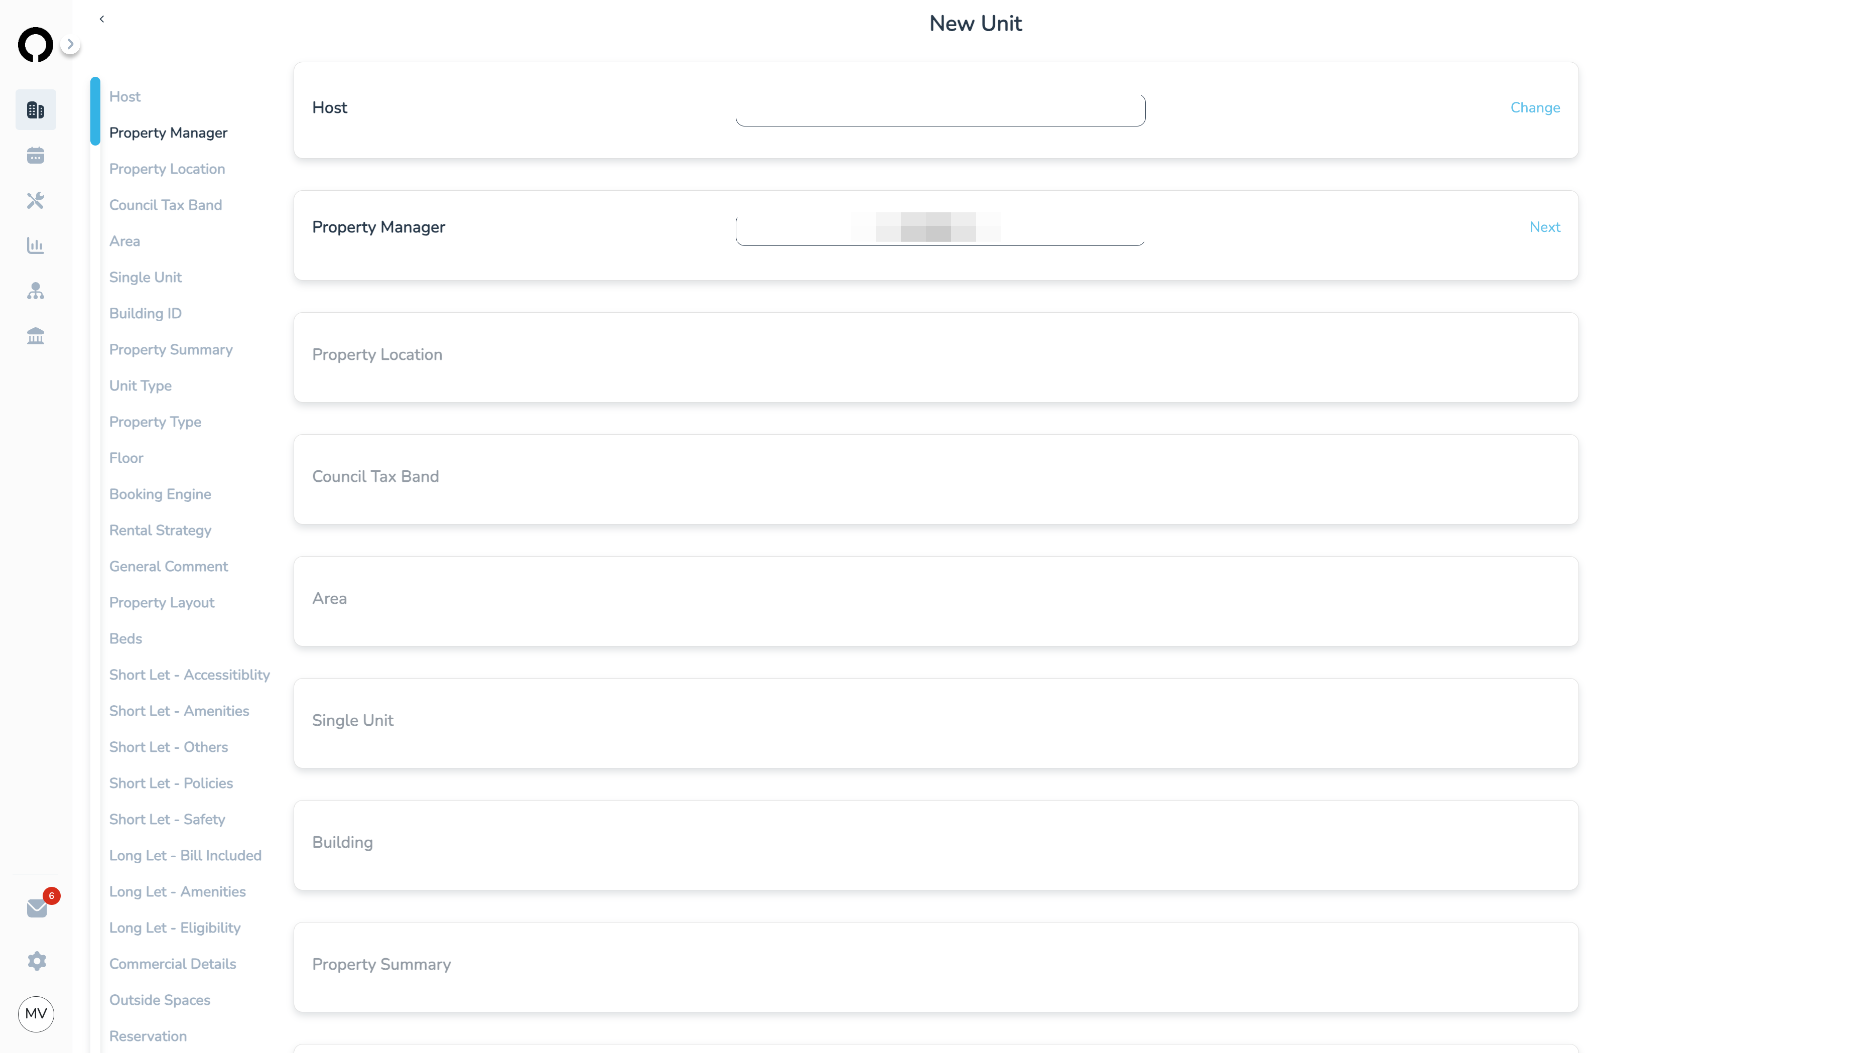Select Property Manager in the section list

[x=169, y=133]
